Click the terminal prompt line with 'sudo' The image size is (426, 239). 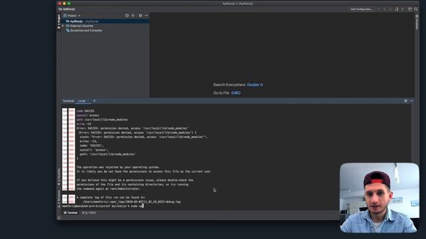click(x=103, y=206)
